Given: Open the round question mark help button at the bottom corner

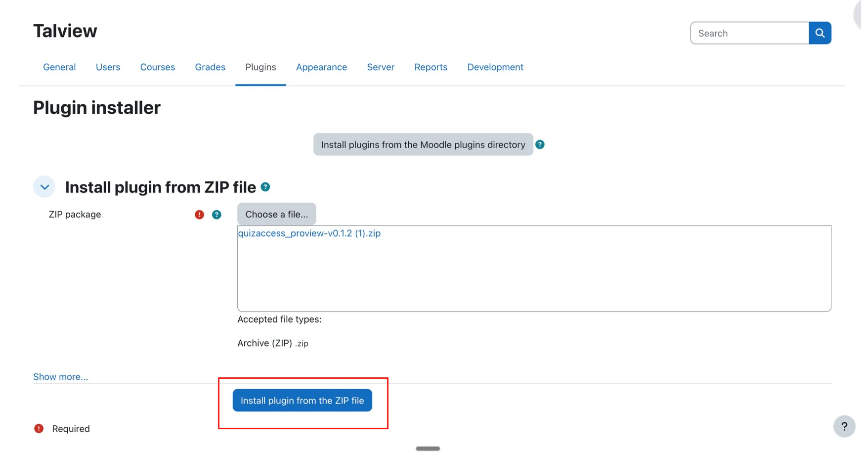Looking at the screenshot, I should click(844, 426).
